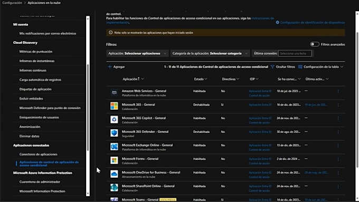Open Métricas de puntuación settings
This screenshot has height=202, width=359.
[36, 52]
